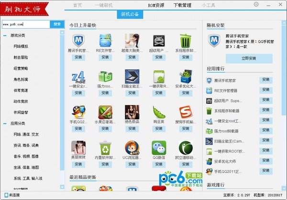Screen dimensions: 287x200
Task: Click the 搜索 search button
Action: [57, 24]
